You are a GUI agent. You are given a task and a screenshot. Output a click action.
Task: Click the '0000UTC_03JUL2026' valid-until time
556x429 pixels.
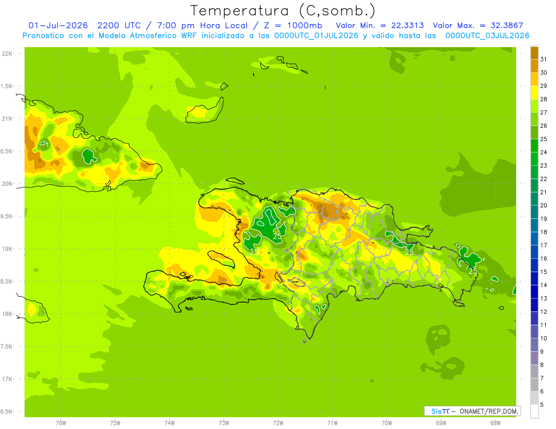(487, 36)
